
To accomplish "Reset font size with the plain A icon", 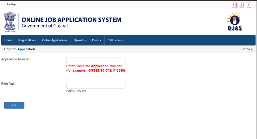I will coord(242,5).
